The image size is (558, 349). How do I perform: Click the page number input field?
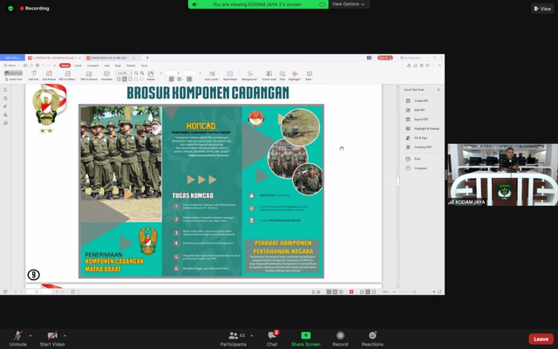pos(180,73)
